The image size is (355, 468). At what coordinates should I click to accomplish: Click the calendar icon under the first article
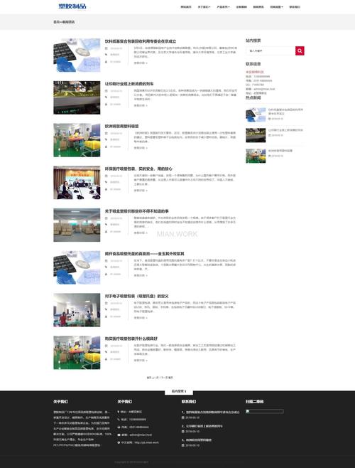click(106, 48)
